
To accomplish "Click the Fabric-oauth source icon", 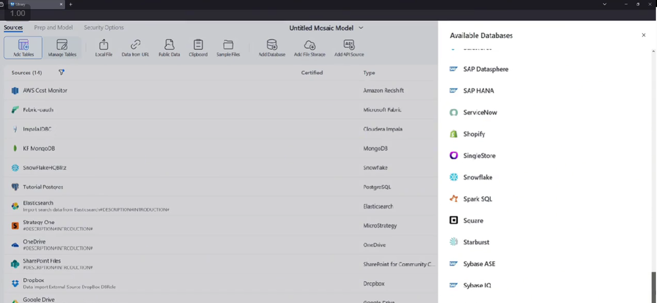I will coord(15,110).
